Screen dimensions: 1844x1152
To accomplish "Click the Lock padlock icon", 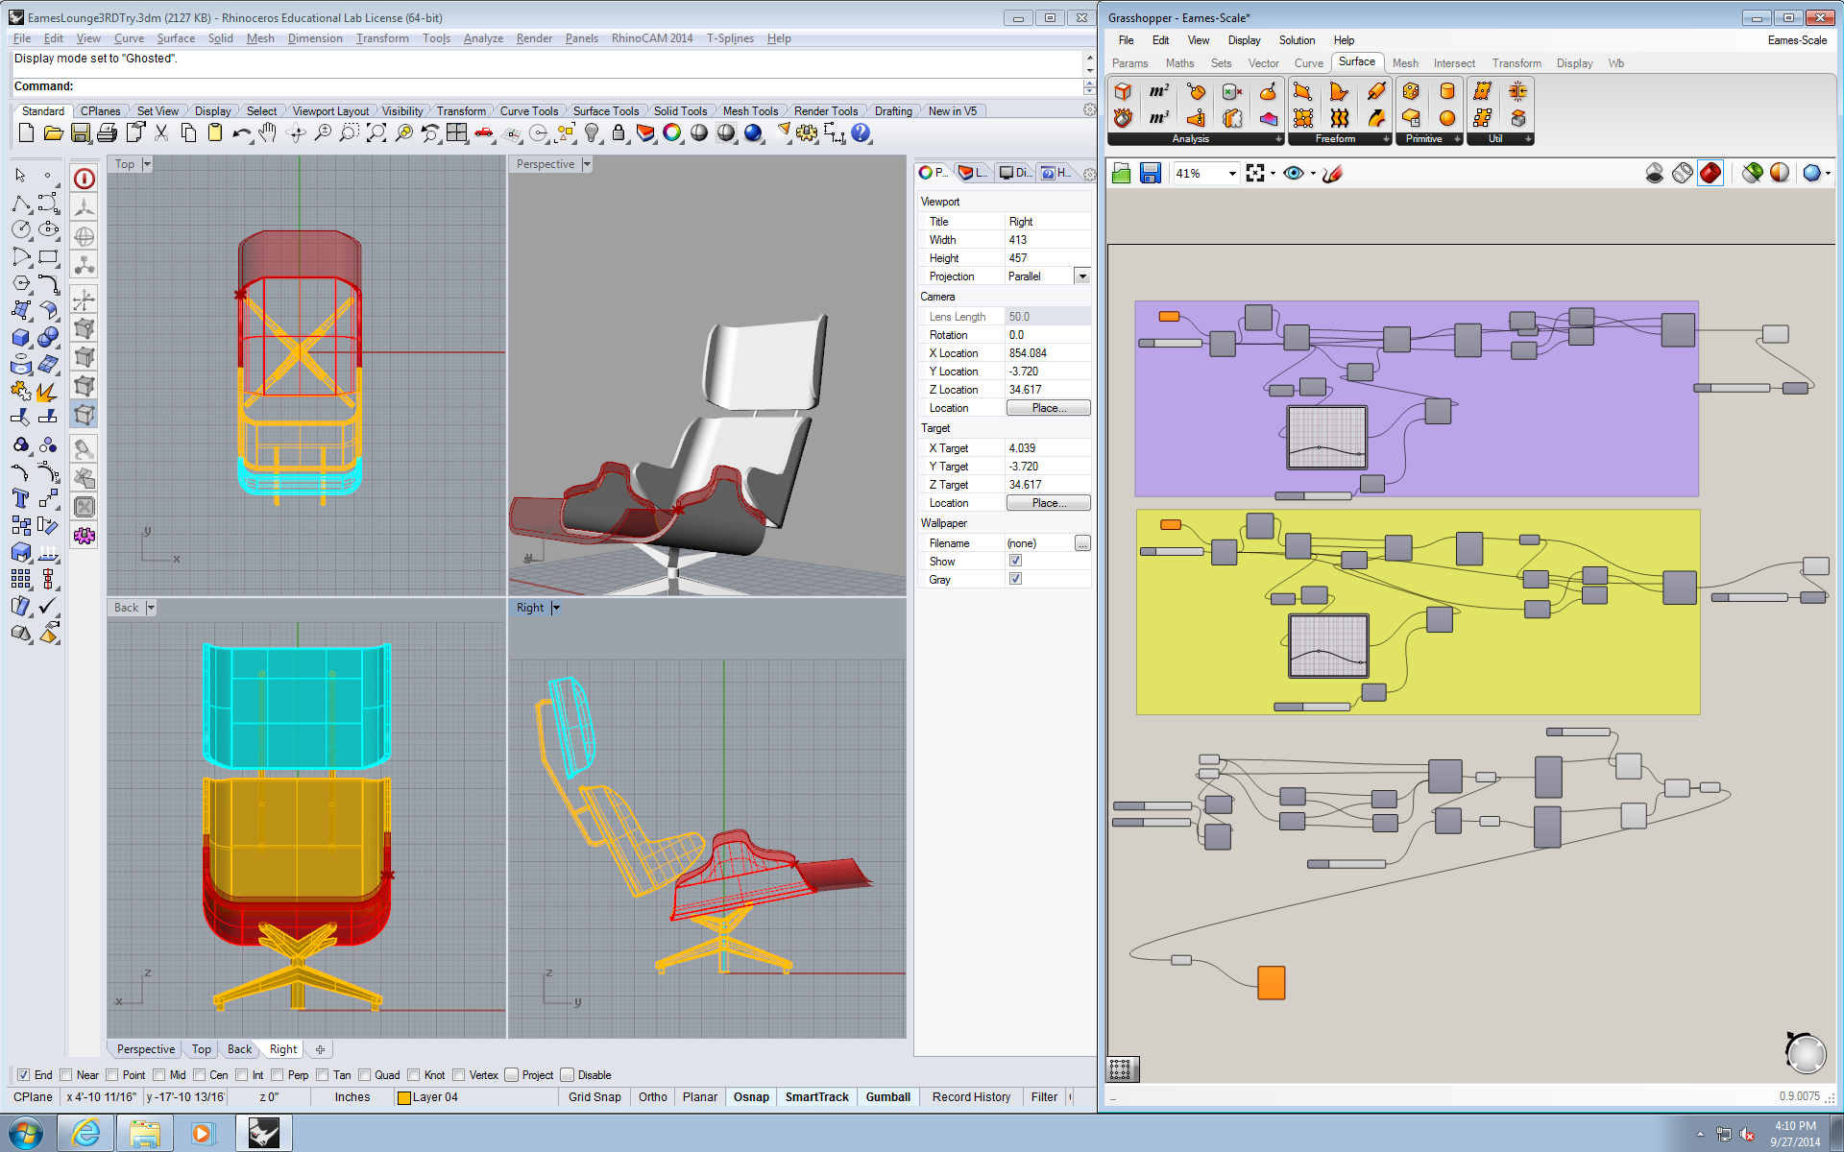I will 619,133.
